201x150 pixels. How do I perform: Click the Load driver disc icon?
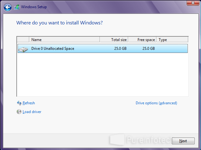point(19,112)
